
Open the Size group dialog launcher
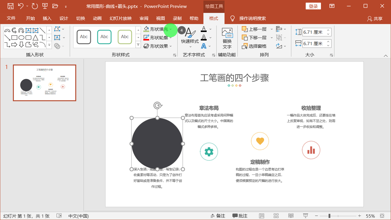tap(331, 55)
